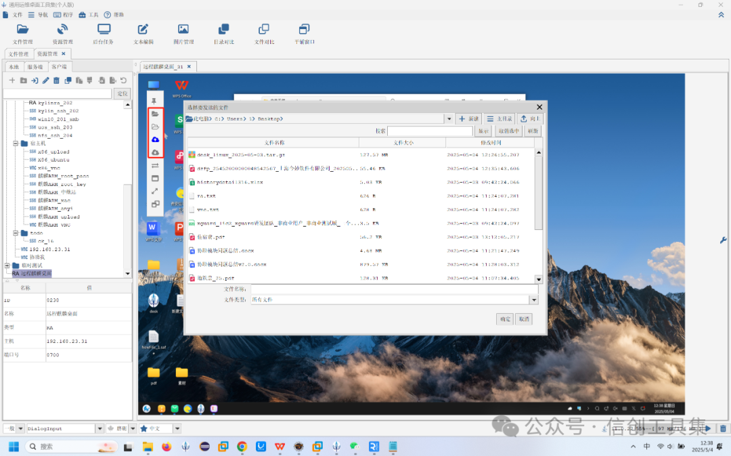731x456 pixels.
Task: Click the connect arrow icon in tree toolbar
Action: pyautogui.click(x=35, y=81)
